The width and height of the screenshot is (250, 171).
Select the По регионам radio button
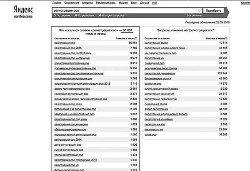pos(76,15)
